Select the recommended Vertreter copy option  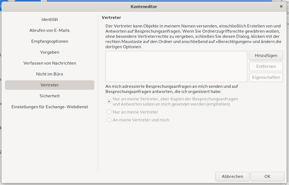tap(109, 101)
